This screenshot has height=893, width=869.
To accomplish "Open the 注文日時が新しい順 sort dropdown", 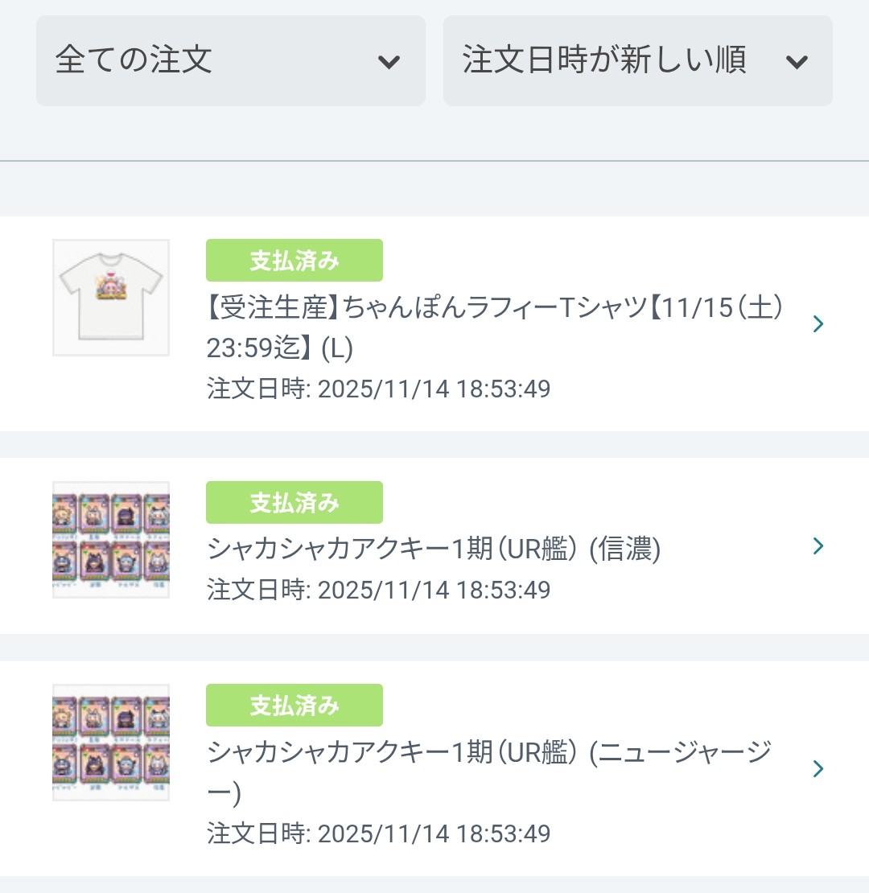I will 637,60.
